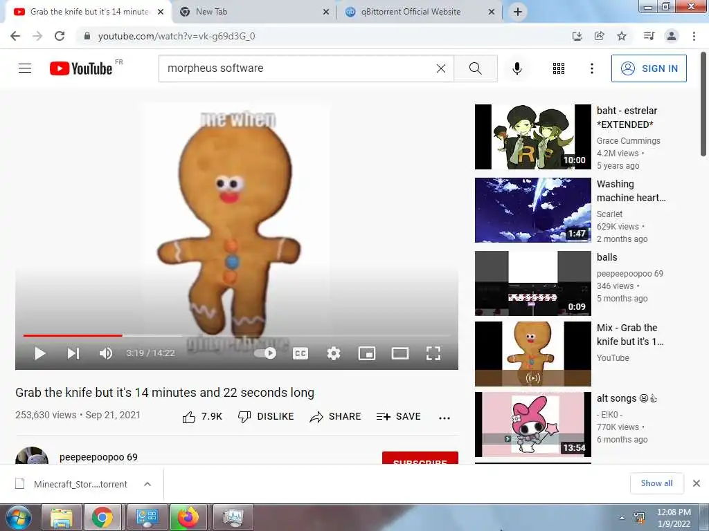Click SAVE to playlist
The height and width of the screenshot is (531, 709).
[398, 417]
